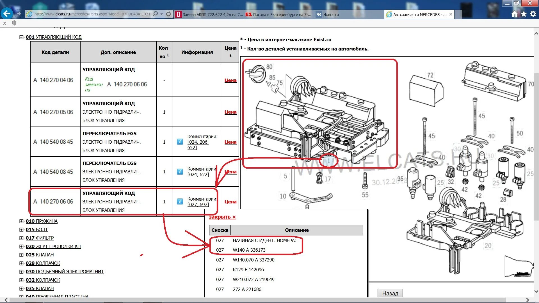Click info icon in A 140 270 06 06 row
This screenshot has height=303, width=539.
point(180,201)
